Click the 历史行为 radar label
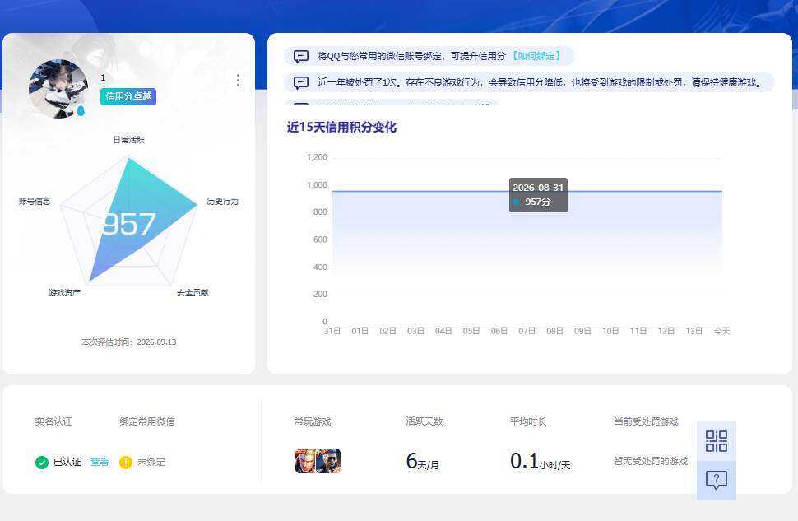This screenshot has width=798, height=521. pyautogui.click(x=222, y=201)
